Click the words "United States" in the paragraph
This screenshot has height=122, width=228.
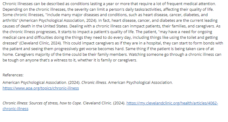(x=56, y=26)
